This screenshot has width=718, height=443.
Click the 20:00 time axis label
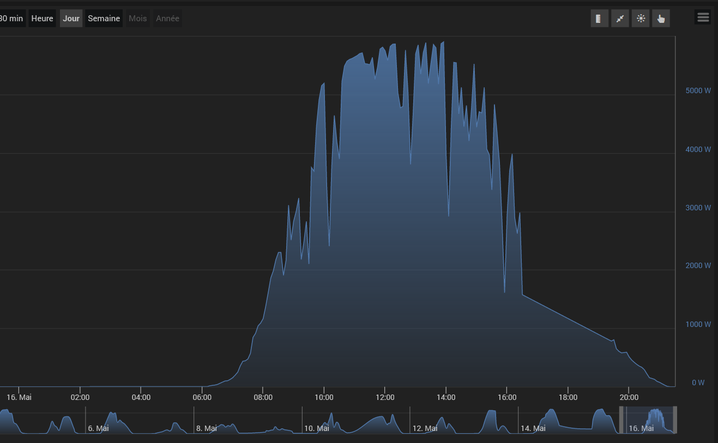pos(630,397)
